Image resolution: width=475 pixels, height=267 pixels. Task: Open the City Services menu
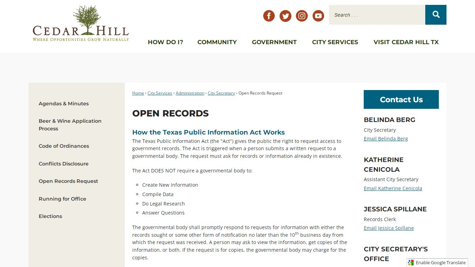point(335,42)
